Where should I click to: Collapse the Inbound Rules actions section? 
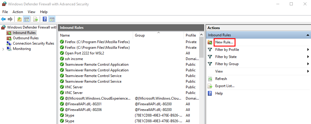click(308, 35)
